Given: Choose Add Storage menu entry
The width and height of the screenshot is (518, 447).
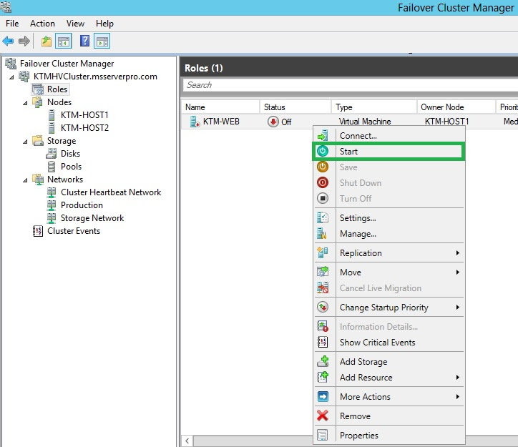Looking at the screenshot, I should [389, 361].
